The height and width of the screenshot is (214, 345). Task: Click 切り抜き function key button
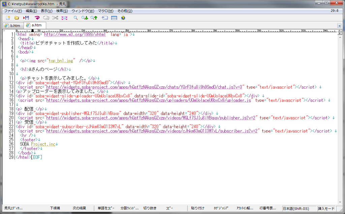pyautogui.click(x=150, y=208)
